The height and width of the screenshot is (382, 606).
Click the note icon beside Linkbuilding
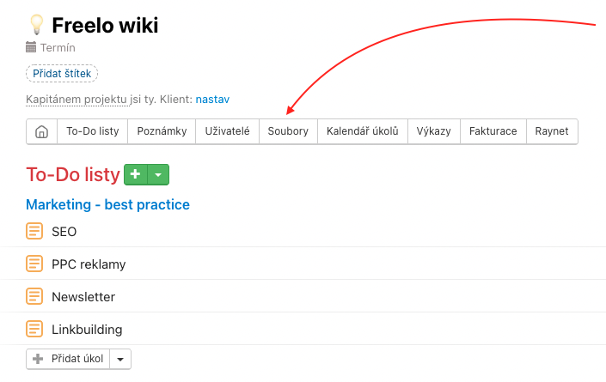click(34, 329)
